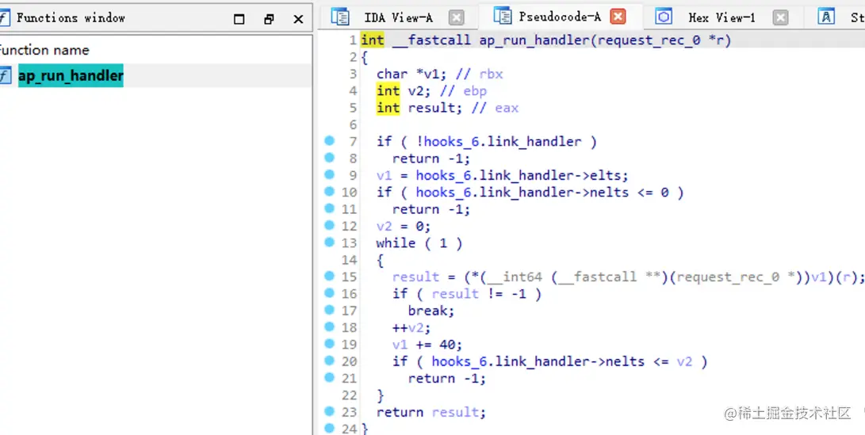The height and width of the screenshot is (435, 865).
Task: Open the Hex View-1 tab
Action: pyautogui.click(x=721, y=17)
